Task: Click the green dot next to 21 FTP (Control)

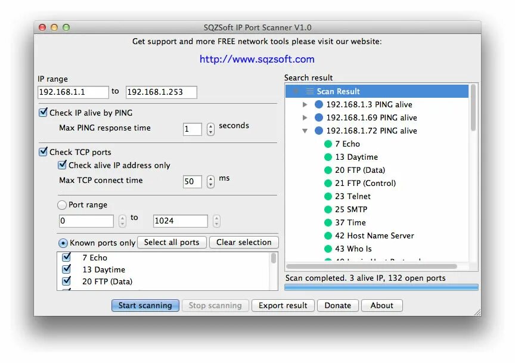Action: tap(328, 184)
